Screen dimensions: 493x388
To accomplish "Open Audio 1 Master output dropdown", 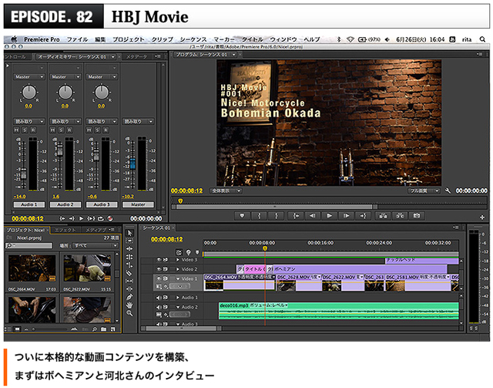I will 29,76.
